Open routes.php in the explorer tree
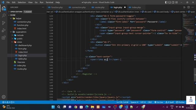 point(22,69)
